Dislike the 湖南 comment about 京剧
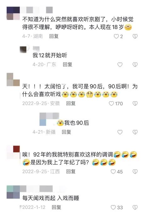The height and width of the screenshot is (212, 144). (x=135, y=36)
